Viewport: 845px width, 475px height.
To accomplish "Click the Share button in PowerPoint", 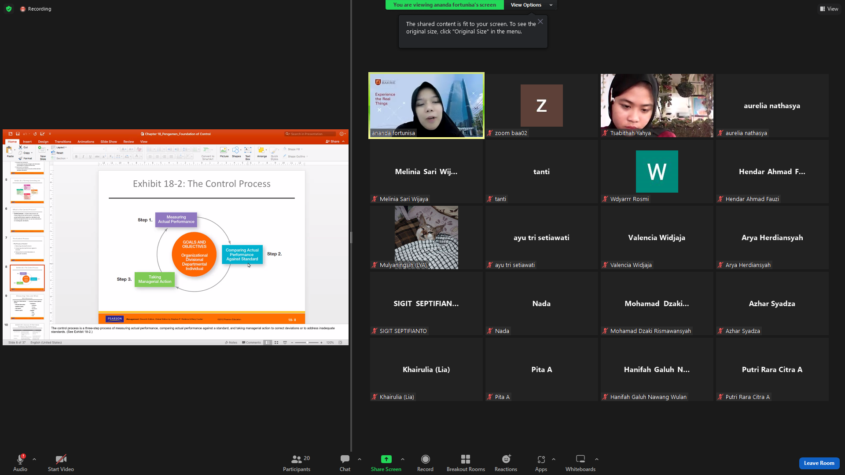I will [333, 142].
